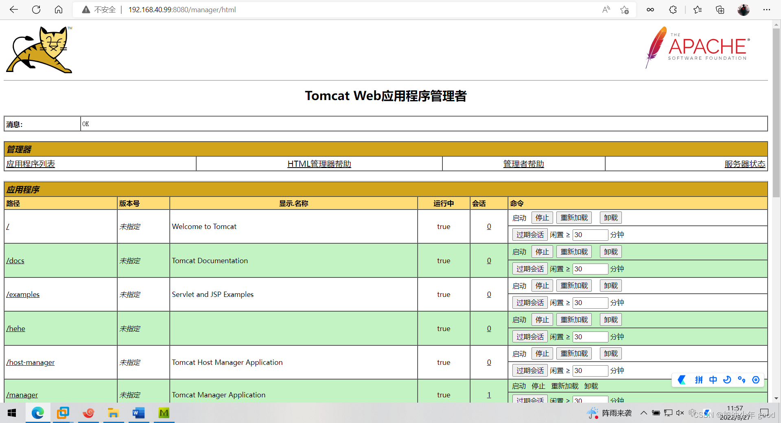The height and width of the screenshot is (423, 781).
Task: Add this page to favorites
Action: pos(625,10)
